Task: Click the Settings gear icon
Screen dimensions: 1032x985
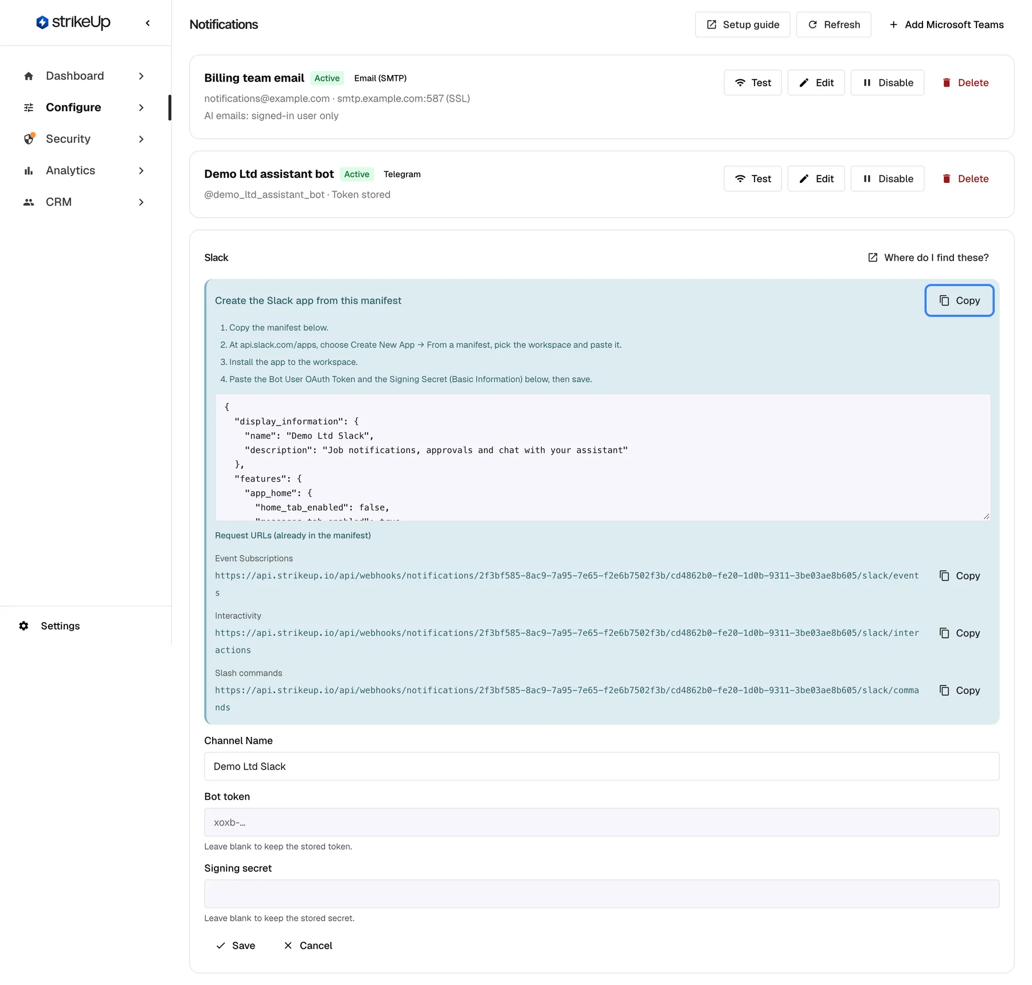Action: coord(24,626)
